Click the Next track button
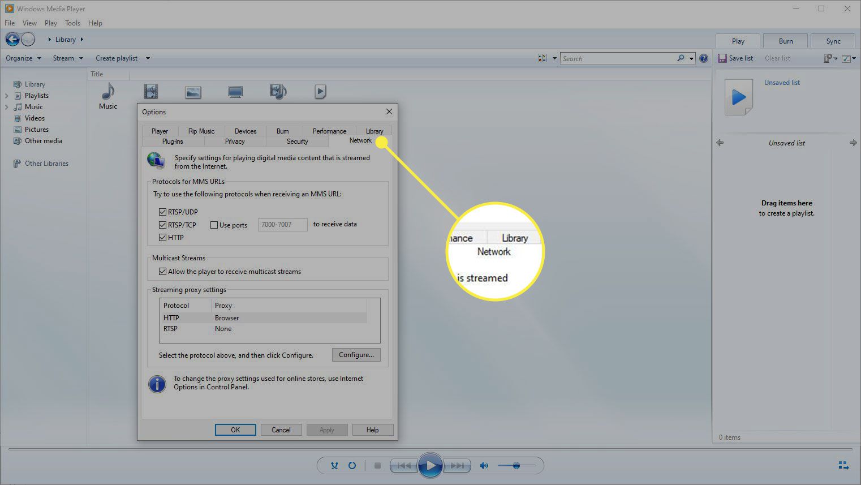 [x=457, y=466]
